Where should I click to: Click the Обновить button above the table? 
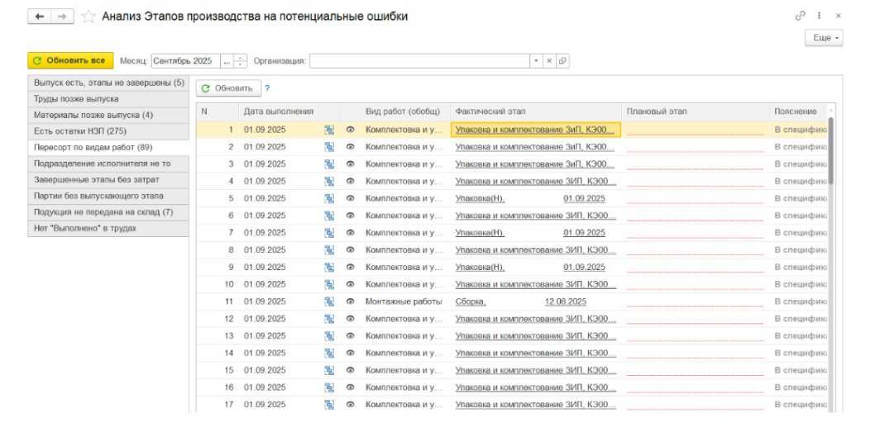[228, 88]
